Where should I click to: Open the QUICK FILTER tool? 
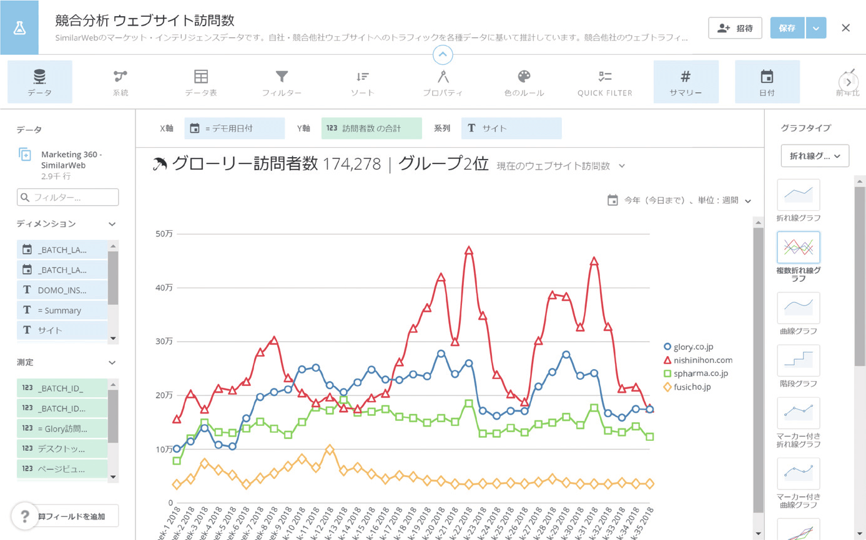(604, 82)
